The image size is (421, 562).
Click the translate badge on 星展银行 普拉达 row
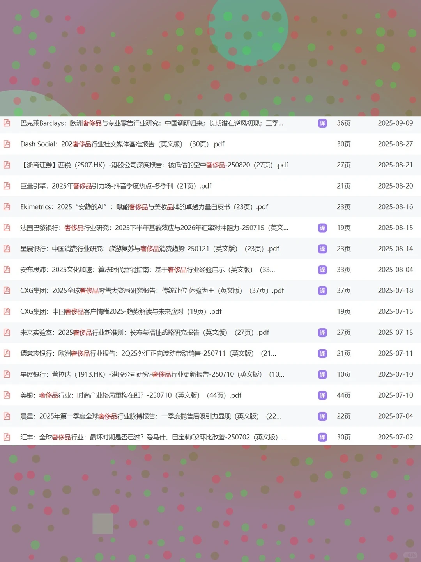(322, 375)
